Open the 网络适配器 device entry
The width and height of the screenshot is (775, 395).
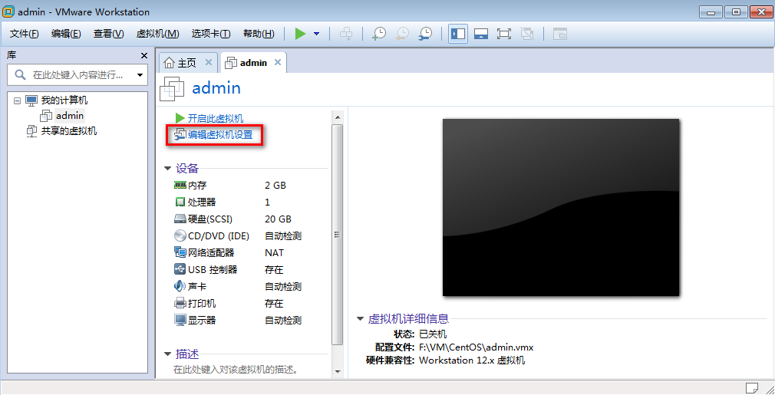point(210,252)
